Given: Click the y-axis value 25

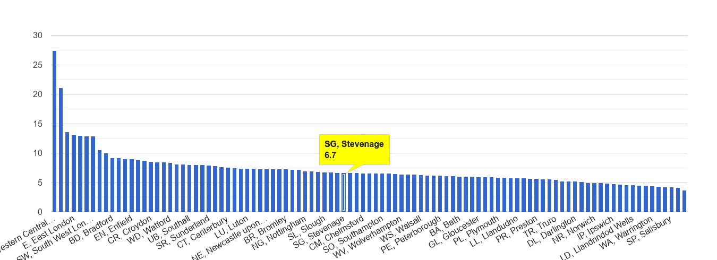Looking at the screenshot, I should (38, 65).
